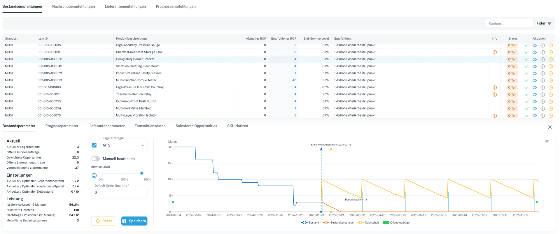This screenshot has height=234, width=560.
Task: Click the Reset button
Action: click(x=104, y=221)
